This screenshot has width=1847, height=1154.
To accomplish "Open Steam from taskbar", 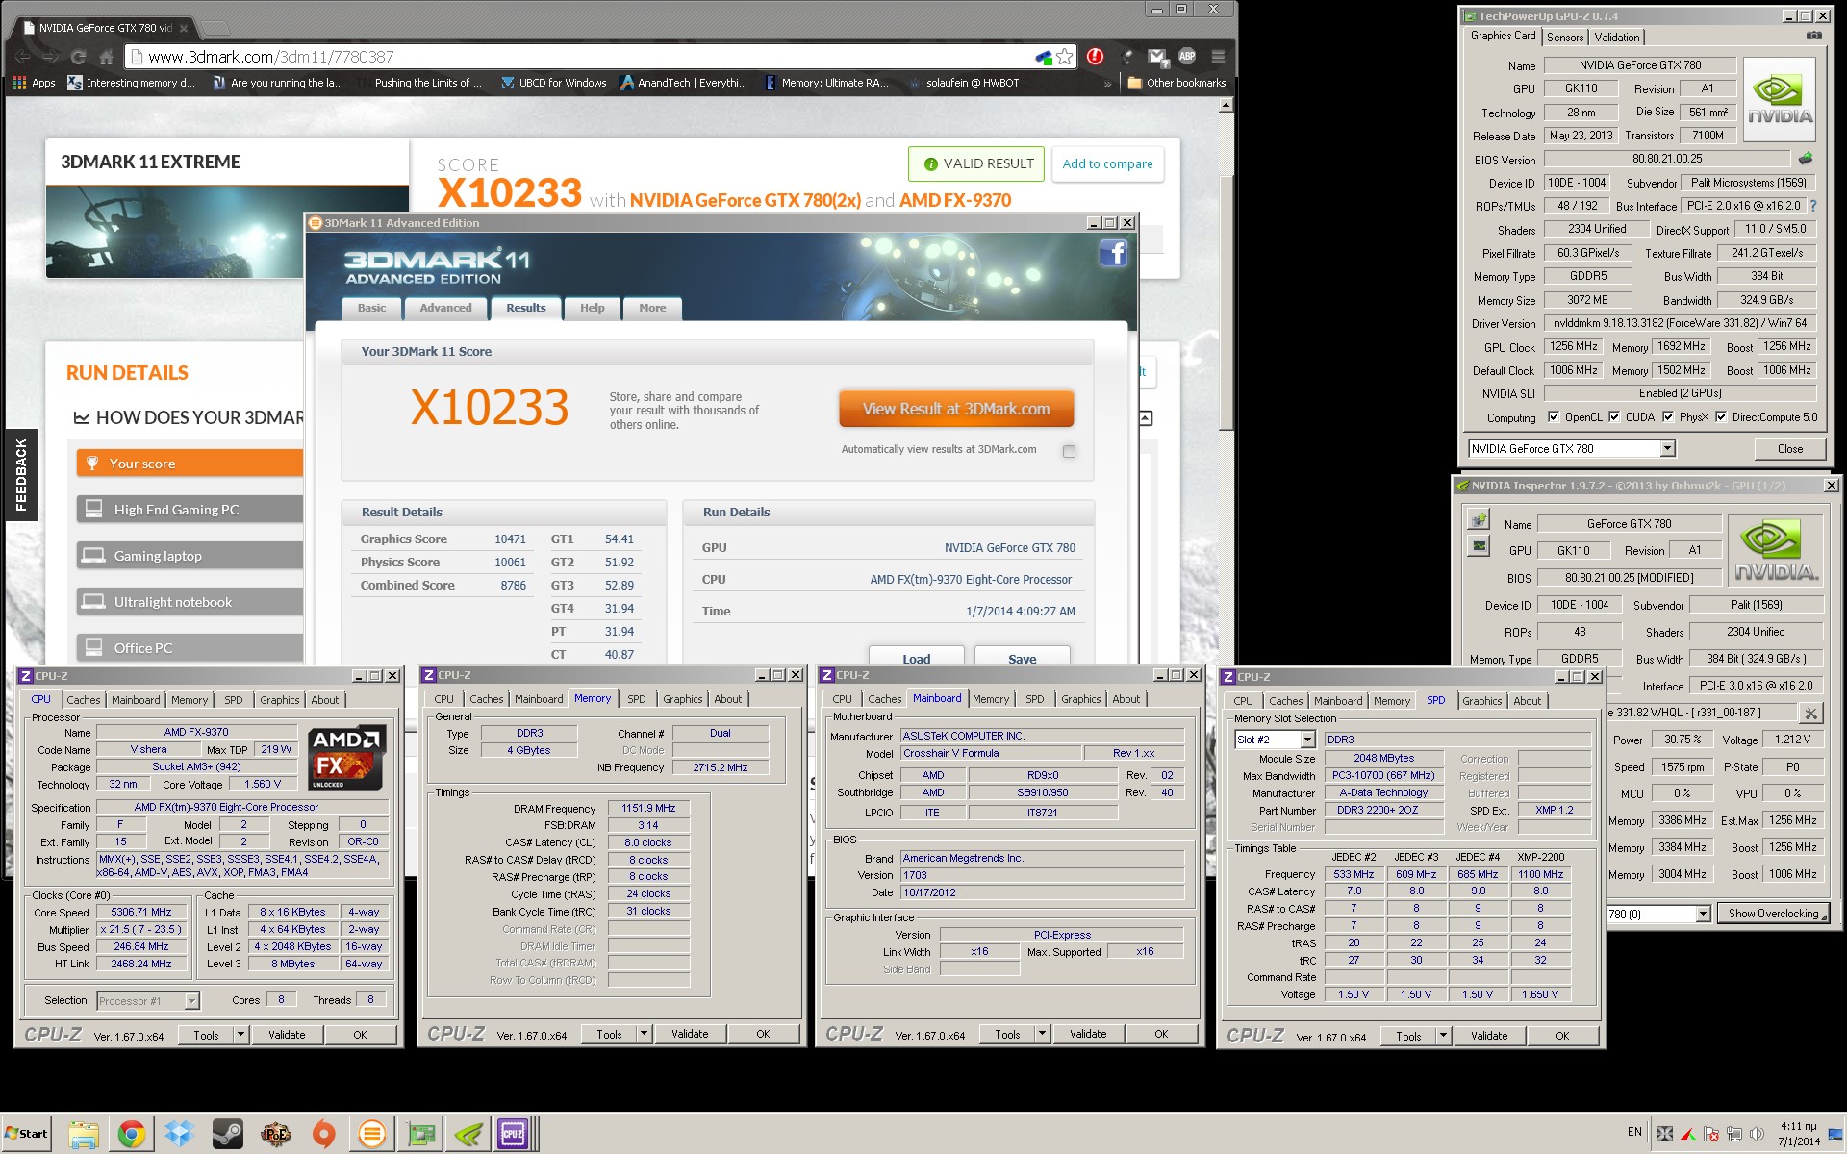I will point(228,1135).
